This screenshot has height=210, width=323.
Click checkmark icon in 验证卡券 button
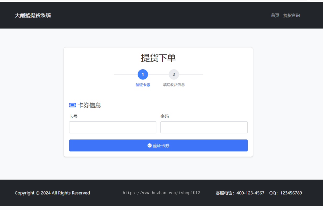point(150,146)
